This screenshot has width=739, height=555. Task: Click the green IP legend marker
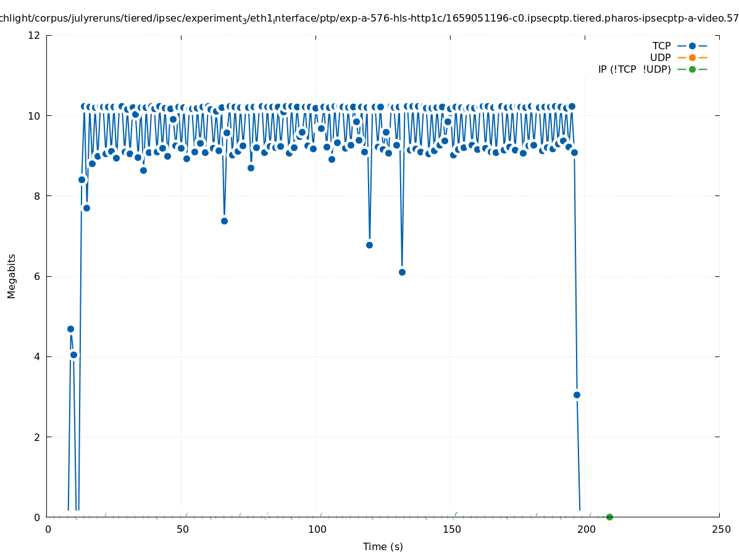(692, 69)
